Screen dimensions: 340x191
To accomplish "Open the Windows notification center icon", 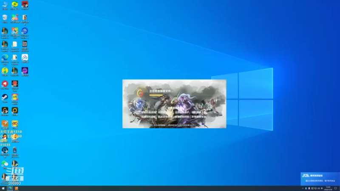I will 336,188.
